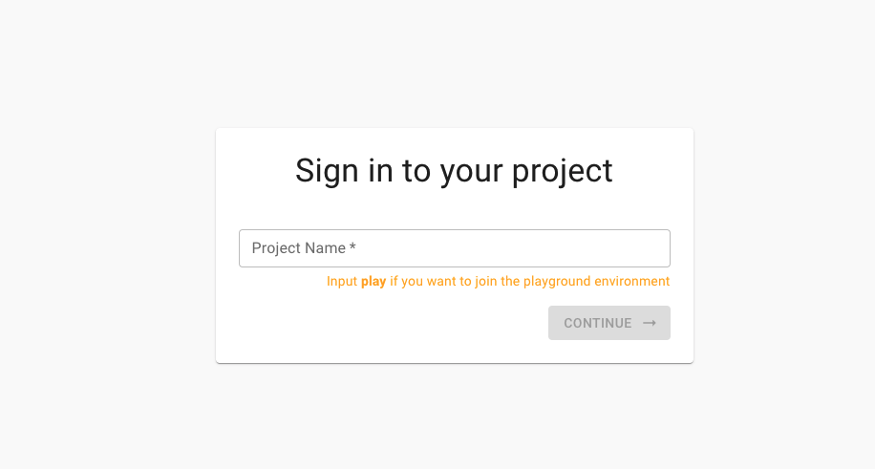Click the orange playground environment hint text
The image size is (875, 469).
(498, 282)
